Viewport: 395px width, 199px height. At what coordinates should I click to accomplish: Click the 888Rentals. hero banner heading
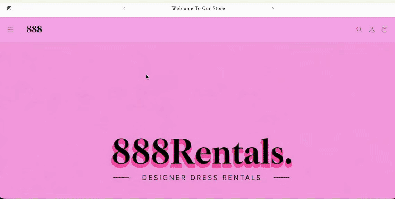coord(202,153)
